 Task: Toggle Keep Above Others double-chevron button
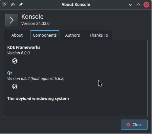13,5
